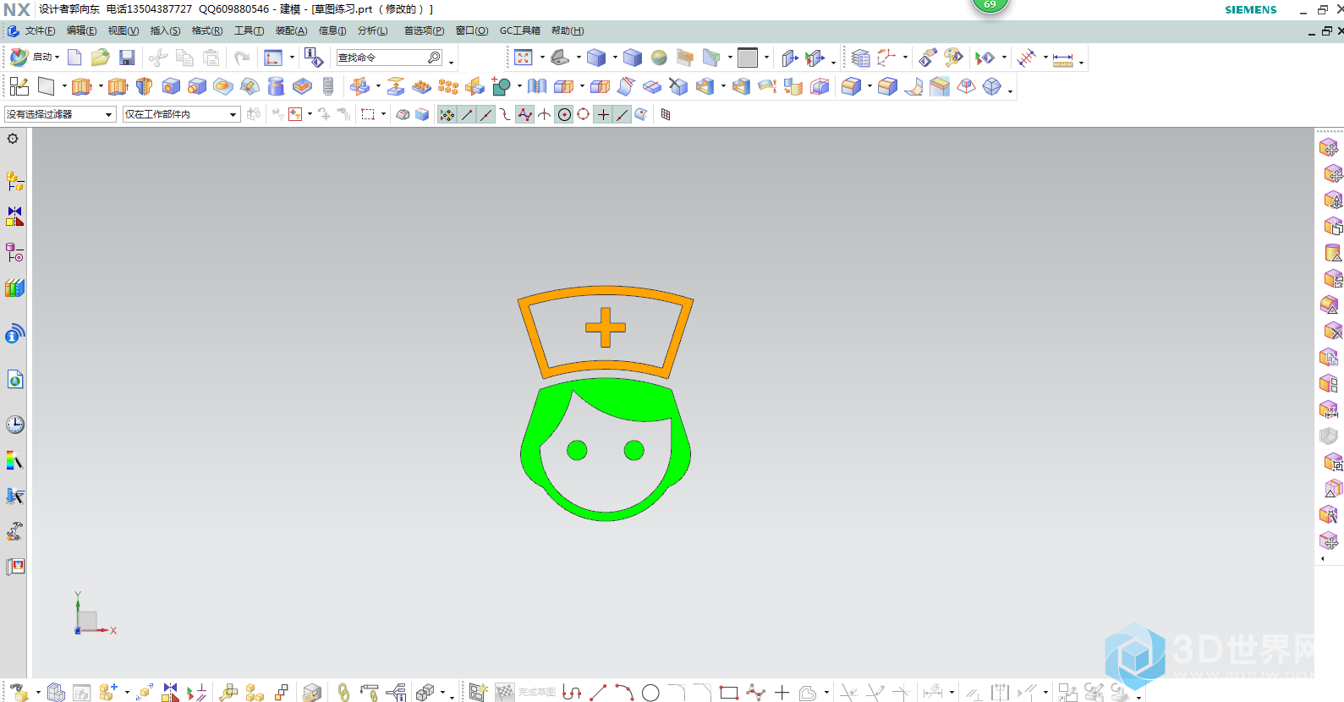Click the Cut scissors icon
This screenshot has width=1344, height=702.
[158, 58]
